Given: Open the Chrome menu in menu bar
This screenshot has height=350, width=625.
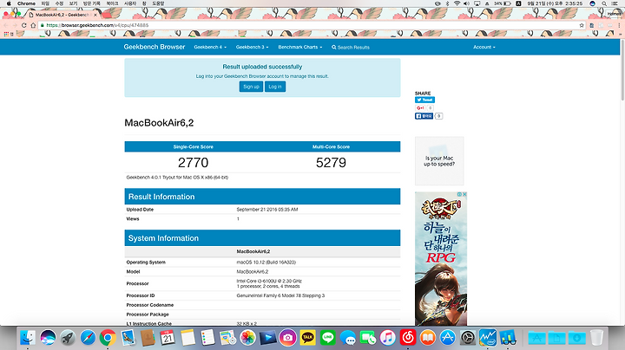Looking at the screenshot, I should click(x=26, y=3).
